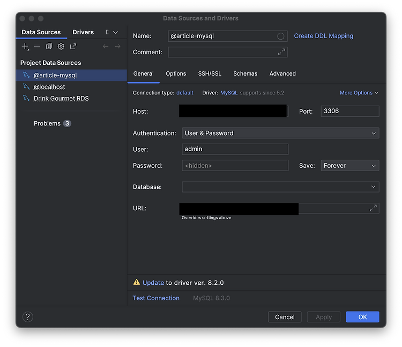
Task: Click the Password hidden field
Action: [235, 165]
